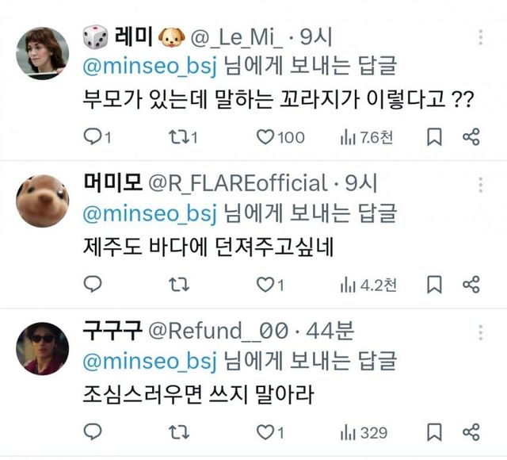Open 구구구's profile avatar
507x460 pixels.
(x=42, y=348)
